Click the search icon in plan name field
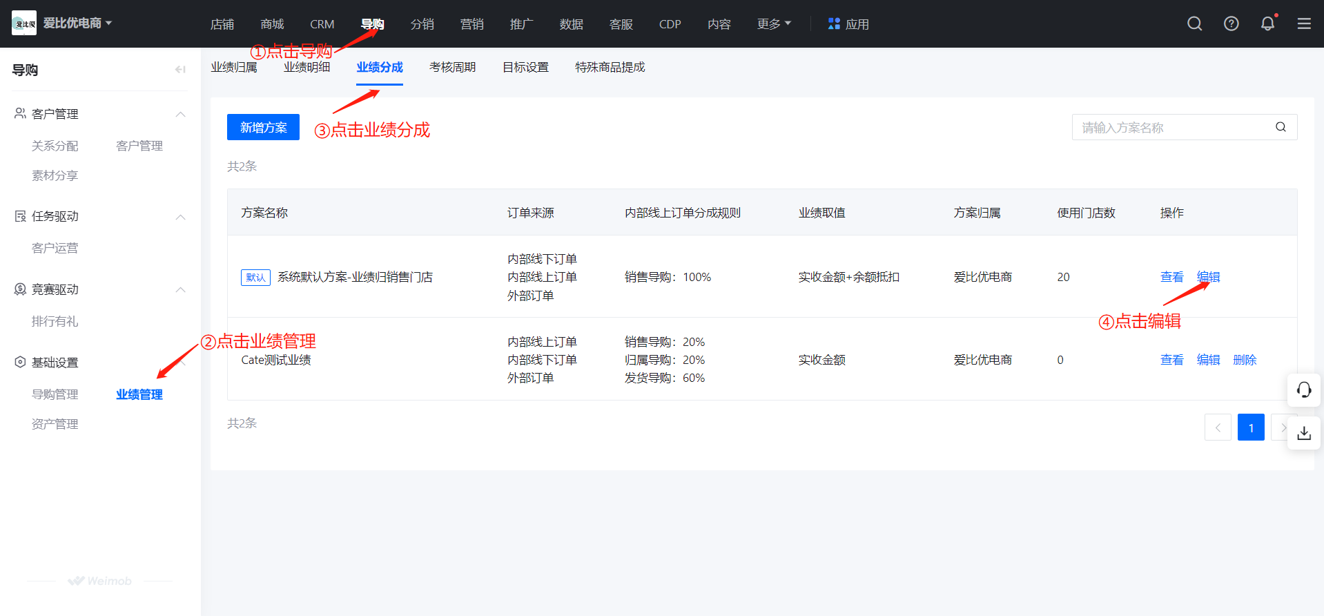This screenshot has width=1324, height=616. pos(1281,127)
